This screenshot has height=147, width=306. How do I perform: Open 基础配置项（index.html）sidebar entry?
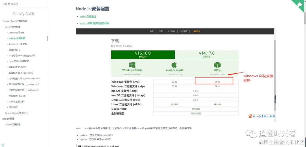[x=21, y=73]
